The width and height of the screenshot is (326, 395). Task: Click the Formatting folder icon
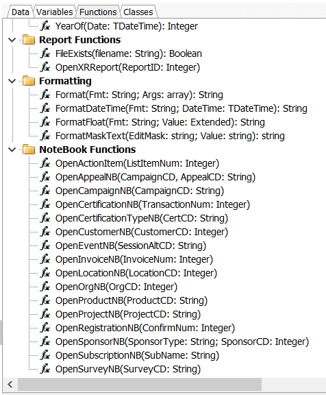(29, 81)
